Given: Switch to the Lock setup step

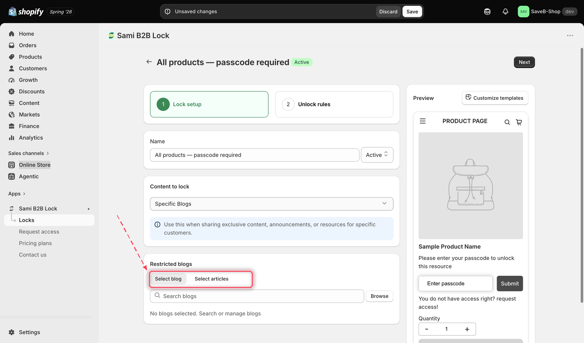Looking at the screenshot, I should pos(209,104).
